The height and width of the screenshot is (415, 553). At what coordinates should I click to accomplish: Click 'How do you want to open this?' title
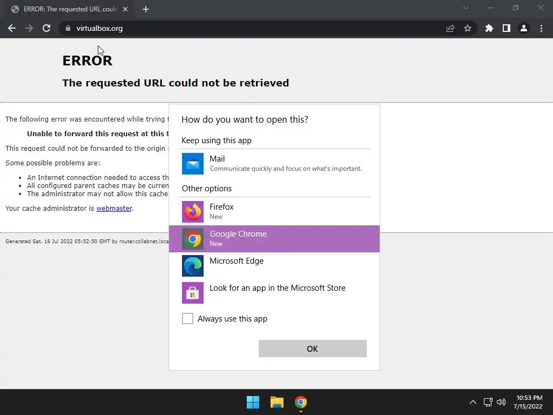[x=245, y=119]
